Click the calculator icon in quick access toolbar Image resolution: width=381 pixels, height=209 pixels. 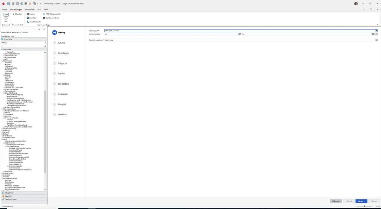(x=13, y=3)
